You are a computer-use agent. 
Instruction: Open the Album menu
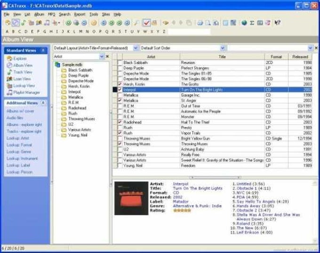(x=39, y=14)
